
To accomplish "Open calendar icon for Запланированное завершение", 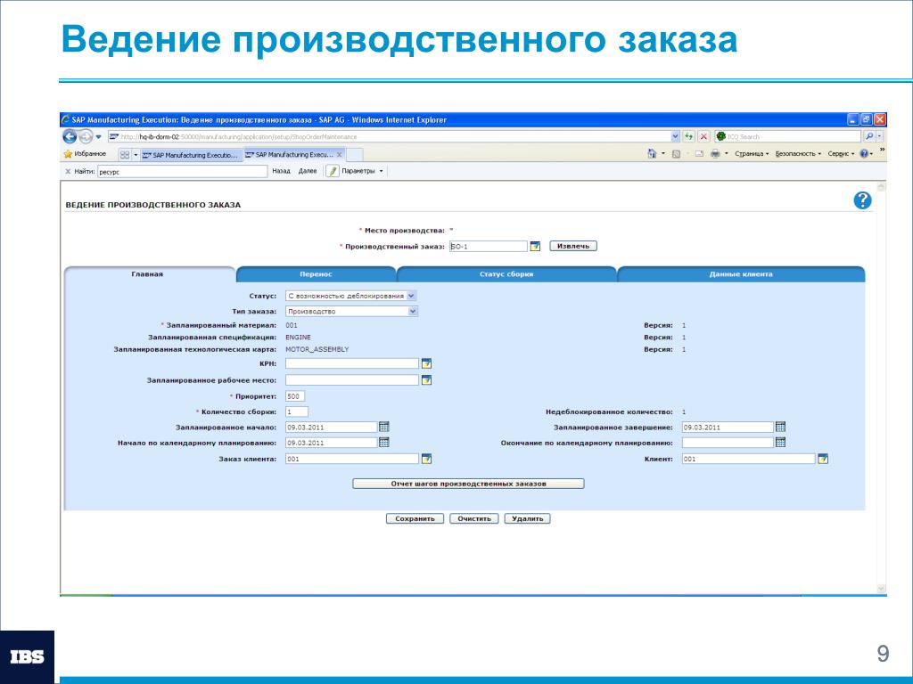I will pos(781,427).
